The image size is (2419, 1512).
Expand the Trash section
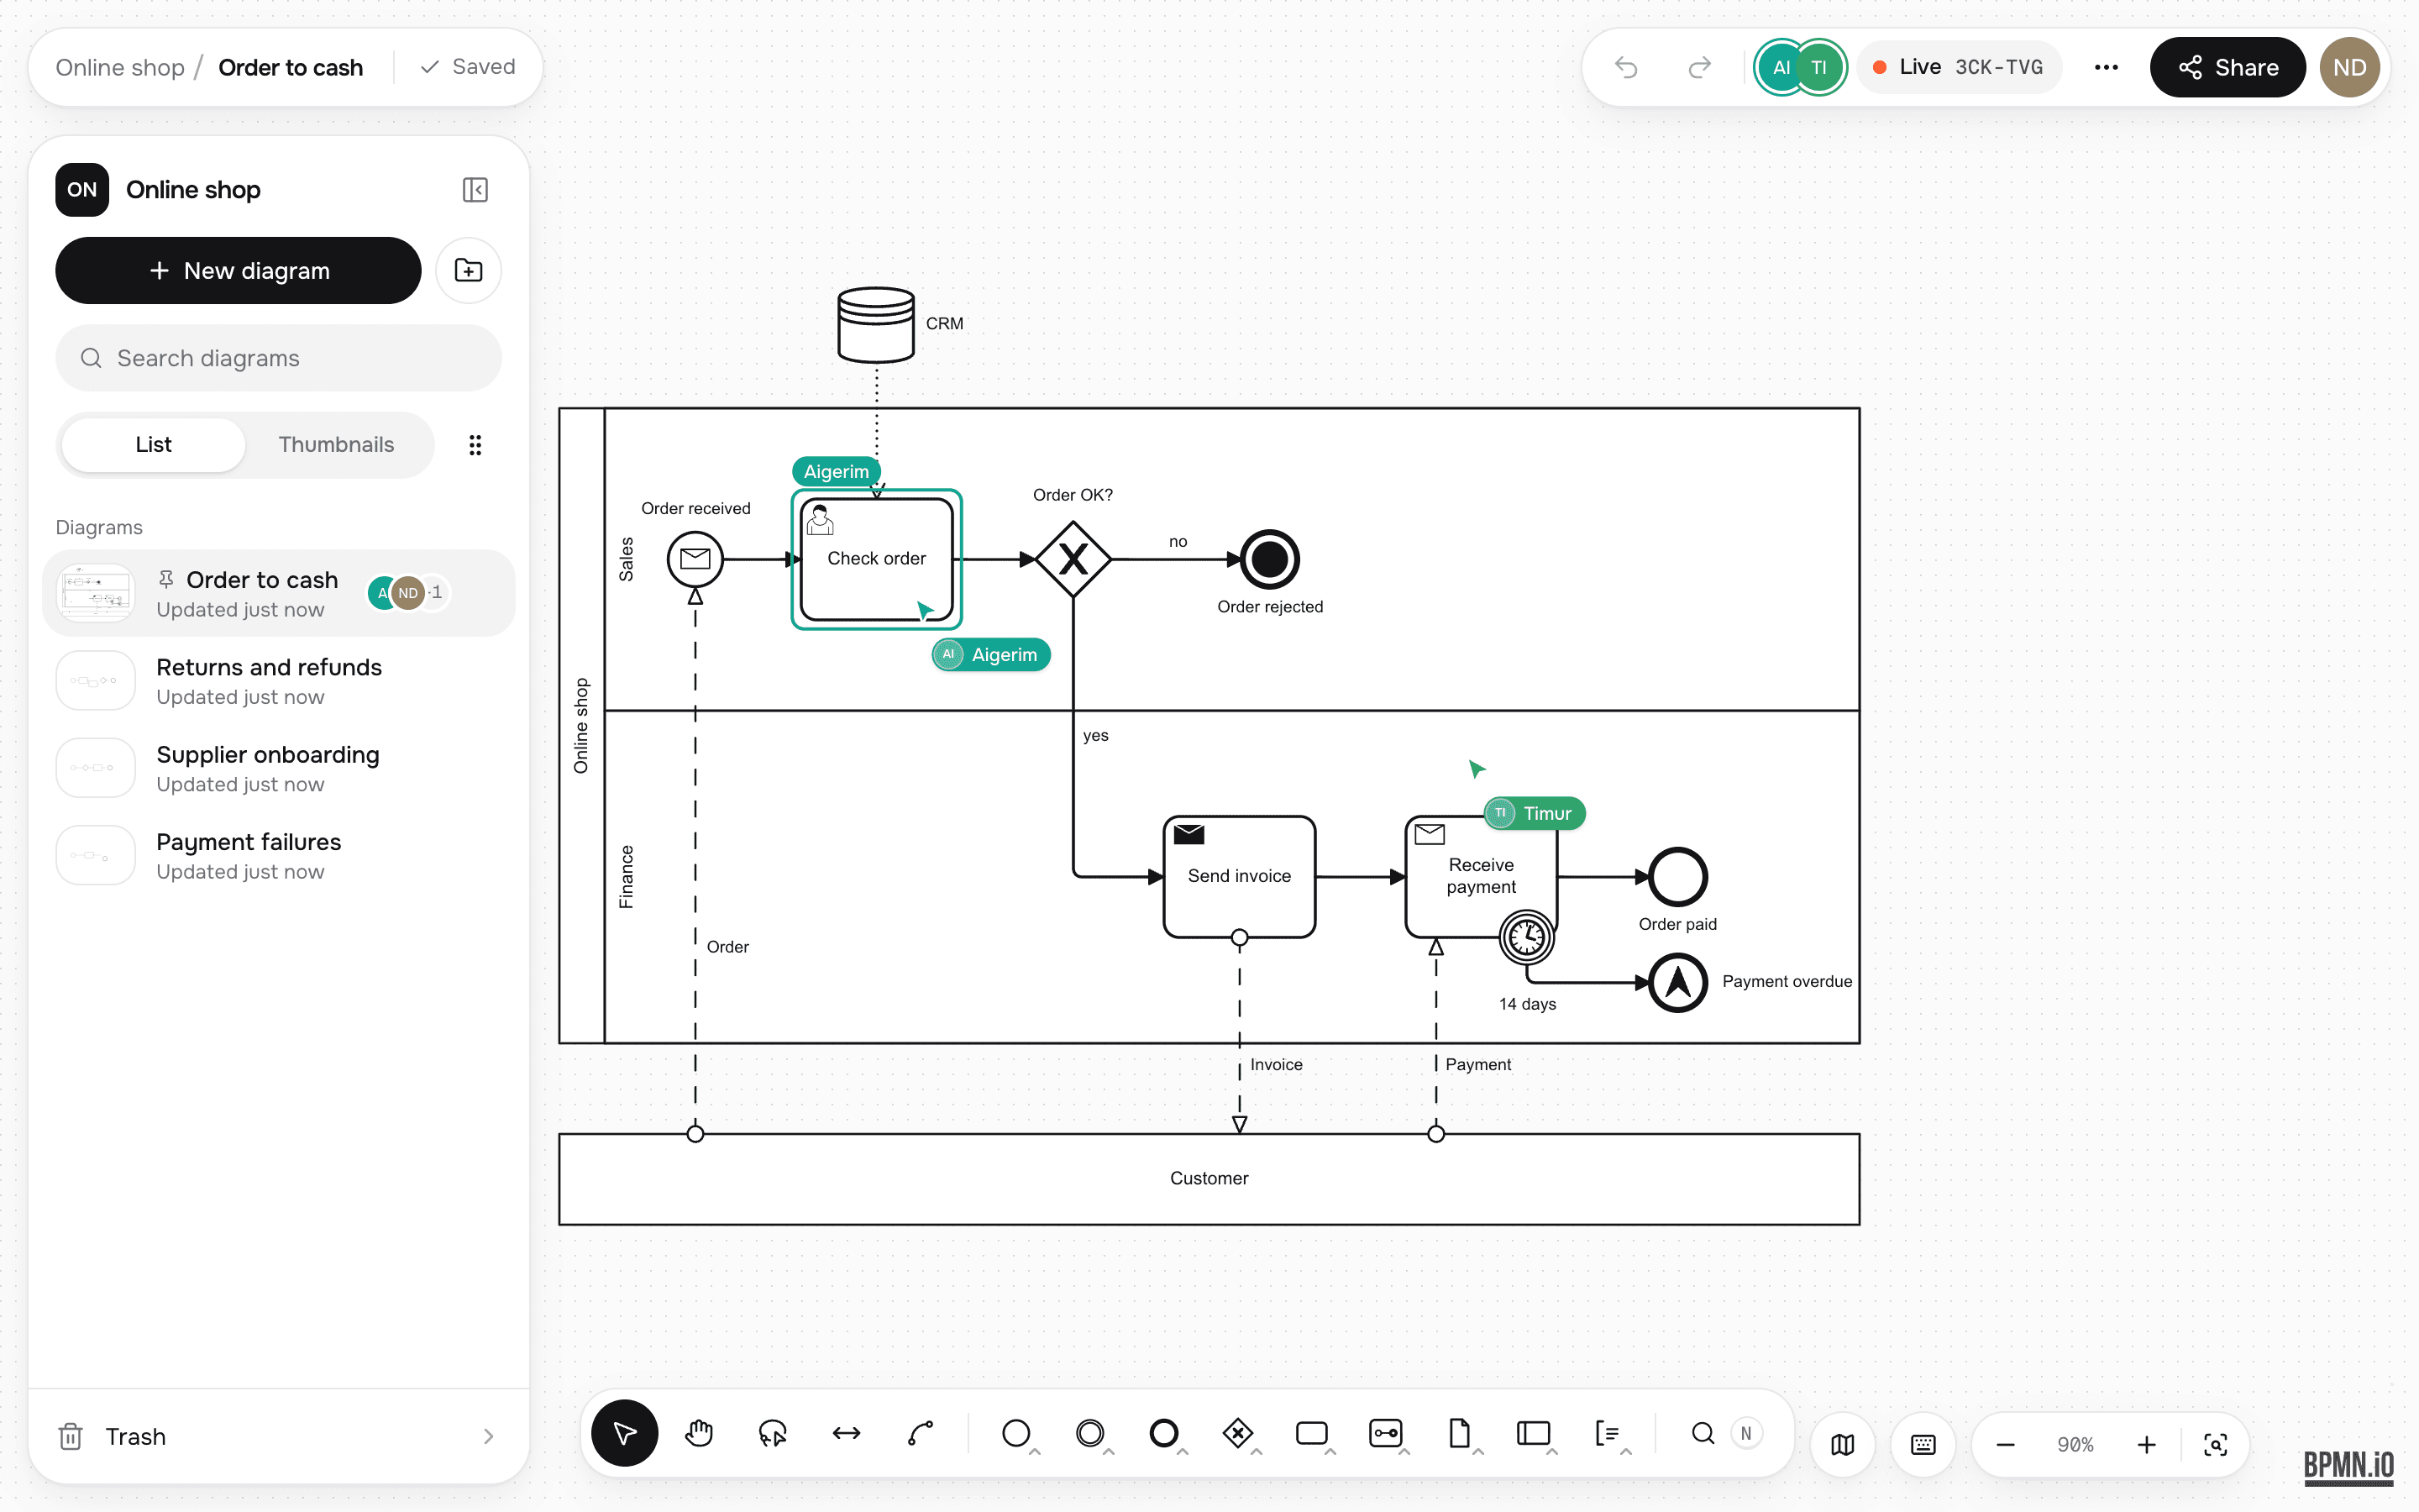coord(279,1436)
